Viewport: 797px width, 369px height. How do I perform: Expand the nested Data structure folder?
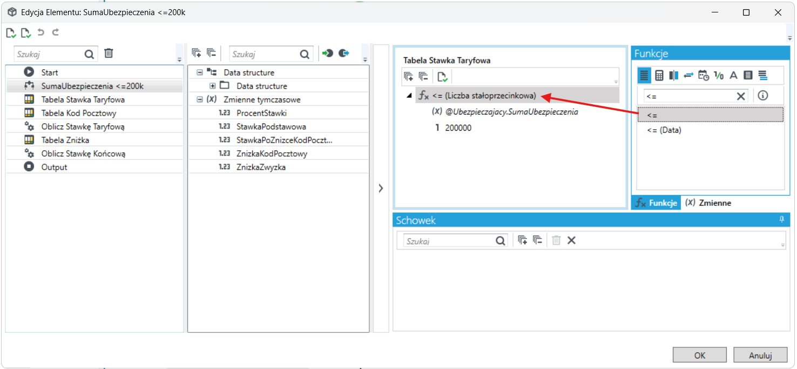click(213, 86)
